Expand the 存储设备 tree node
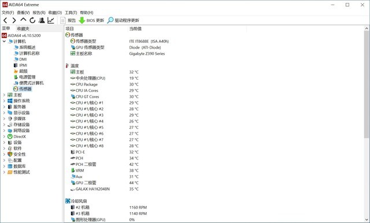Screen dimensions: 370x223 [4, 124]
